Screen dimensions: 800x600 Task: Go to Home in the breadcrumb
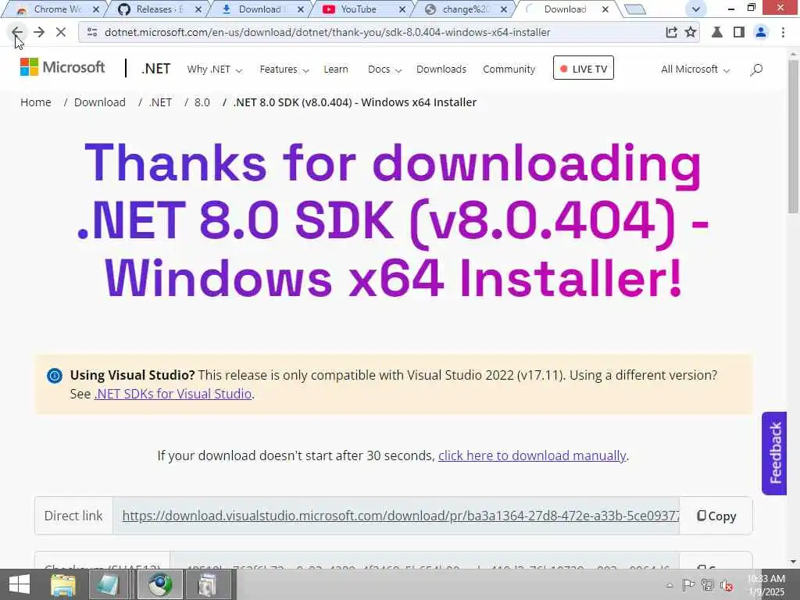coord(36,102)
